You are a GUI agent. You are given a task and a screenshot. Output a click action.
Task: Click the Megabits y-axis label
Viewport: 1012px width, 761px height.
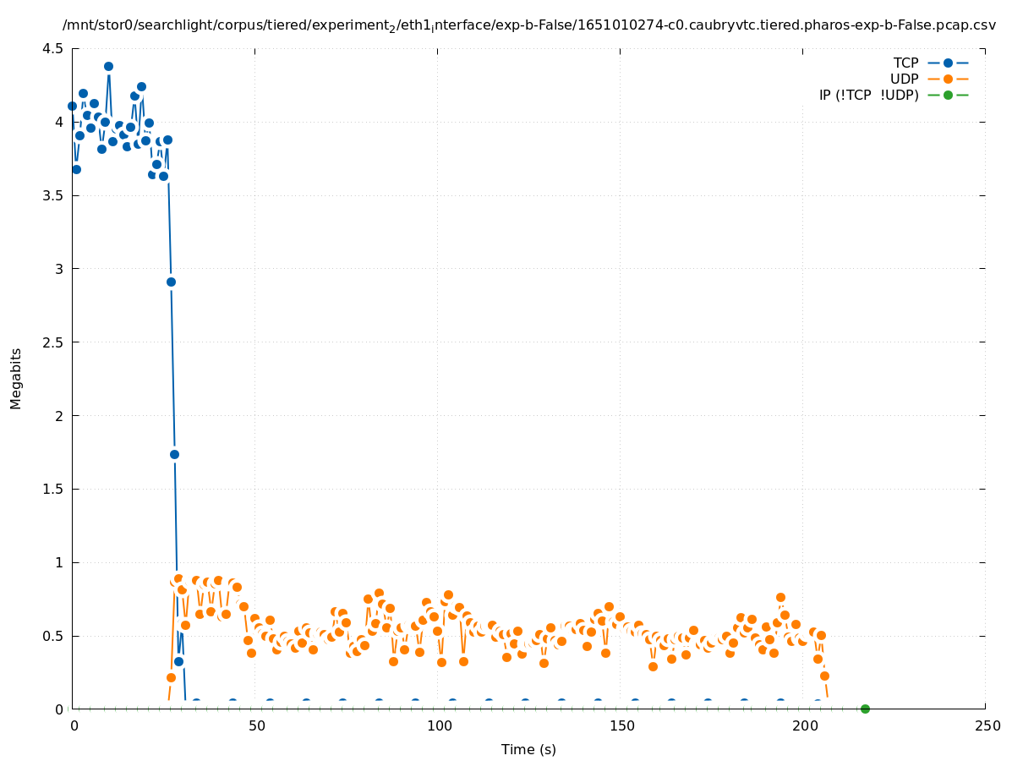16,378
